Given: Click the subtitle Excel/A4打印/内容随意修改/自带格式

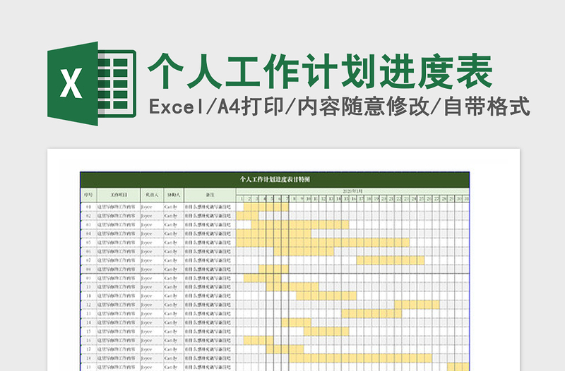Looking at the screenshot, I should tap(340, 107).
